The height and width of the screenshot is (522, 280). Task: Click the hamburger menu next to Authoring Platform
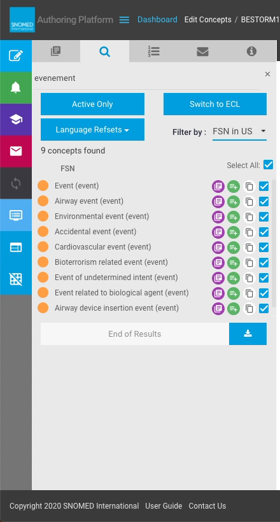[x=124, y=20]
